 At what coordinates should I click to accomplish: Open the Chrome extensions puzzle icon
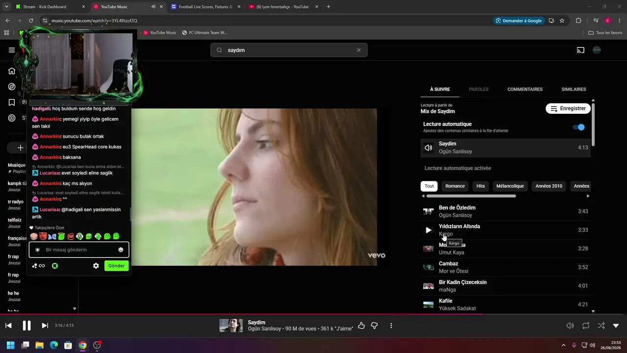(x=579, y=21)
